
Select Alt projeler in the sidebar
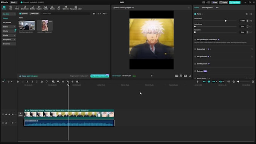[7, 23]
